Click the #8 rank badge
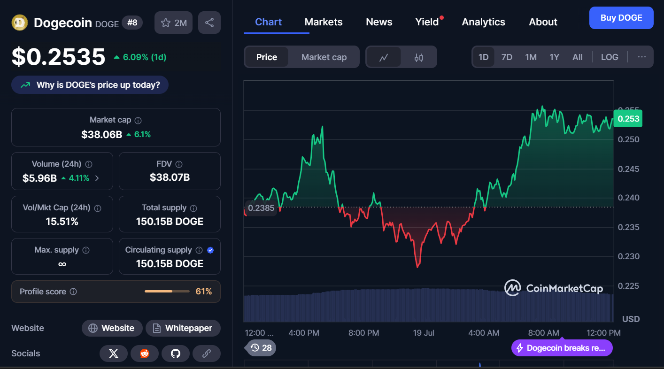This screenshot has width=664, height=369. pos(132,23)
